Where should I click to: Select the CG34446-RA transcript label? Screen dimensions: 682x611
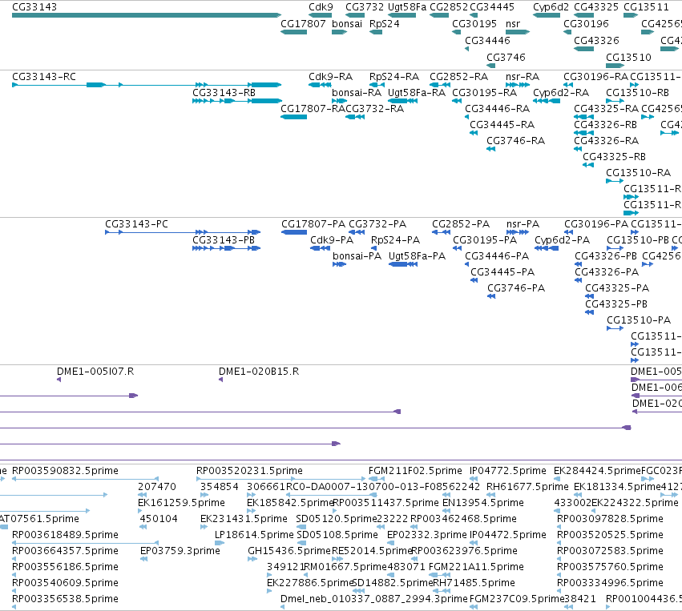[498, 109]
